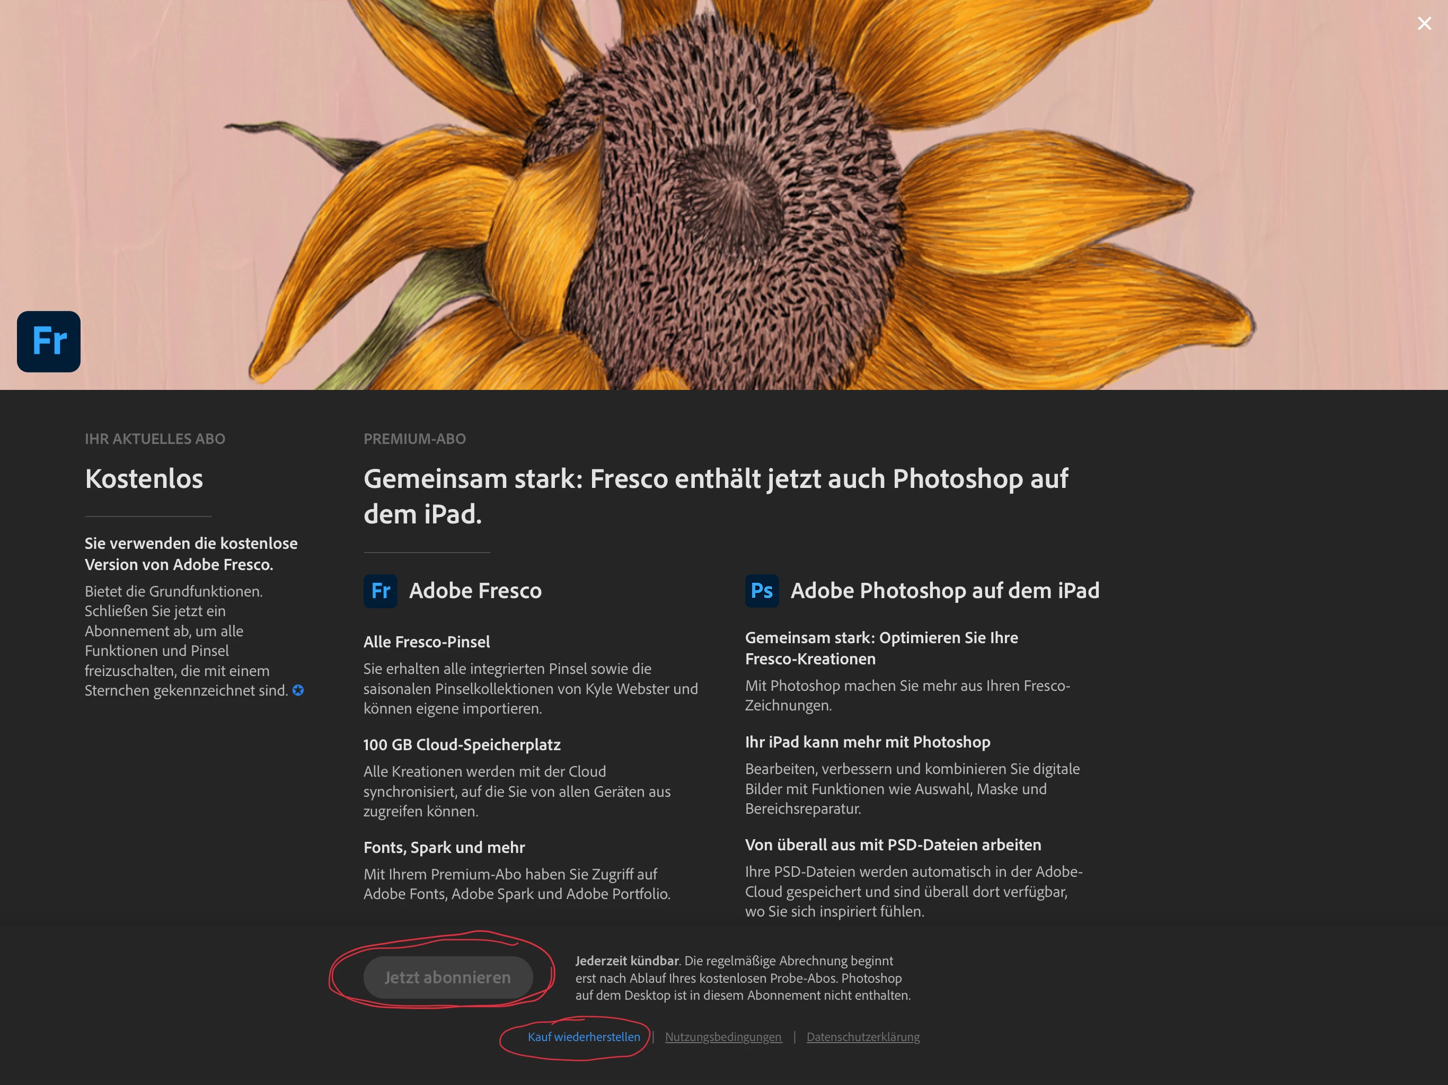Open the Datenschutzerklärung link
Image resolution: width=1448 pixels, height=1085 pixels.
863,1037
